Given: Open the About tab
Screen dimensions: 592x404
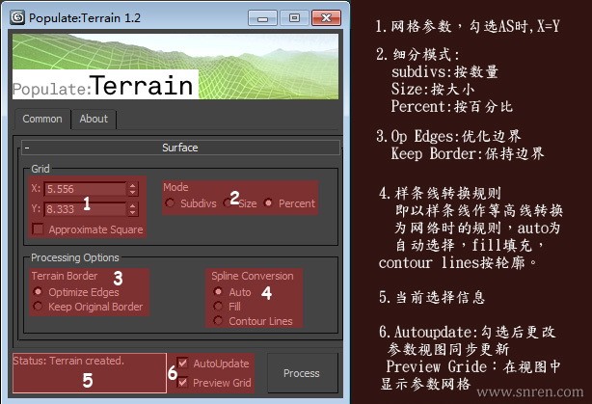Looking at the screenshot, I should [94, 119].
